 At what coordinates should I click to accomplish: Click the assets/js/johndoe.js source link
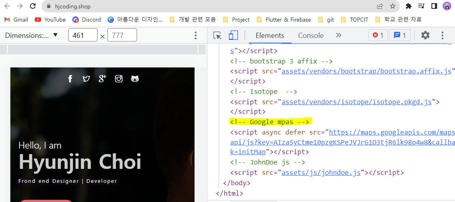coord(321,173)
